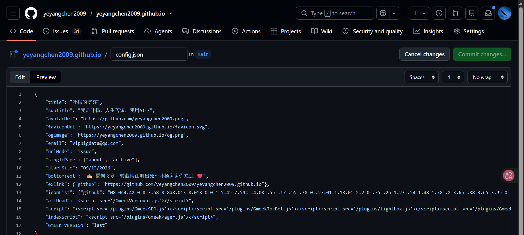Open the Spaces indent mode dropdown
Image resolution: width=524 pixels, height=235 pixels.
pos(421,77)
